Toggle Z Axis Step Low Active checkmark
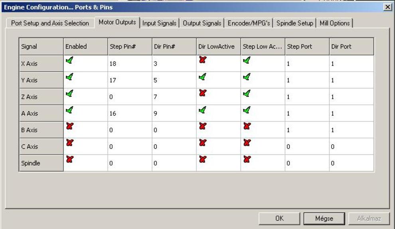 click(247, 94)
